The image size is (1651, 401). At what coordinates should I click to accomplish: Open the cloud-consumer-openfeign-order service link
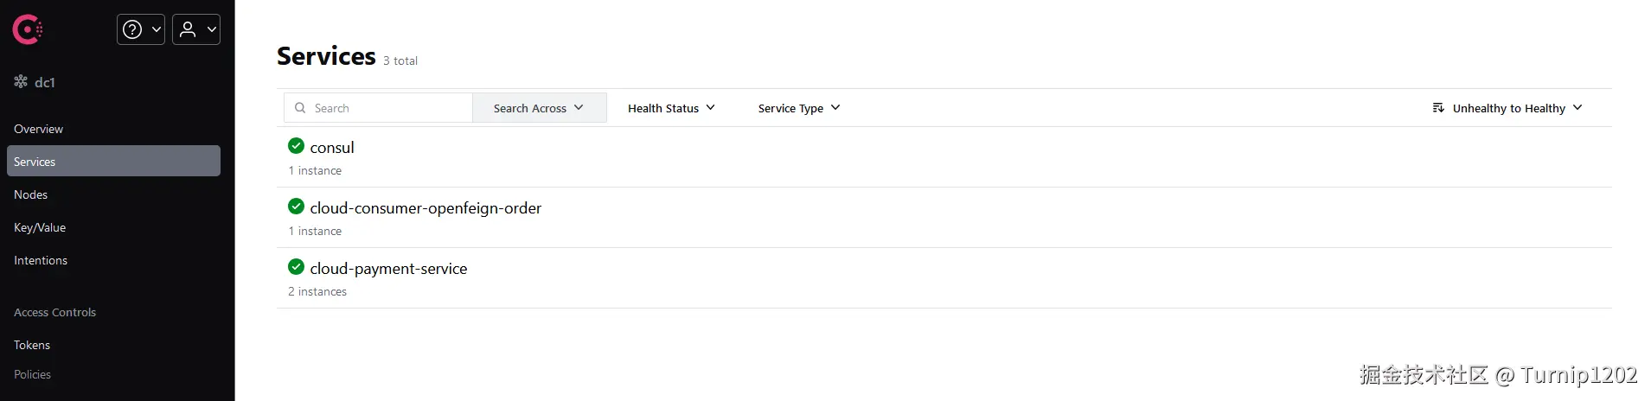(426, 208)
